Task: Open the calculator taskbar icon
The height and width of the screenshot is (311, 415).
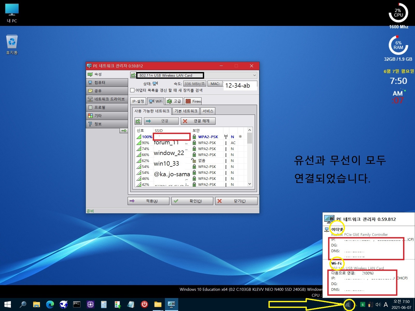Action: click(x=104, y=304)
